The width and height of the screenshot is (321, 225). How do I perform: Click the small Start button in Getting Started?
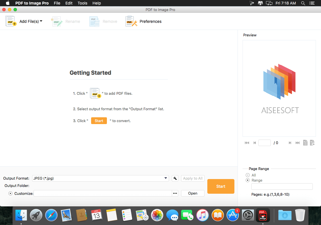(99, 121)
